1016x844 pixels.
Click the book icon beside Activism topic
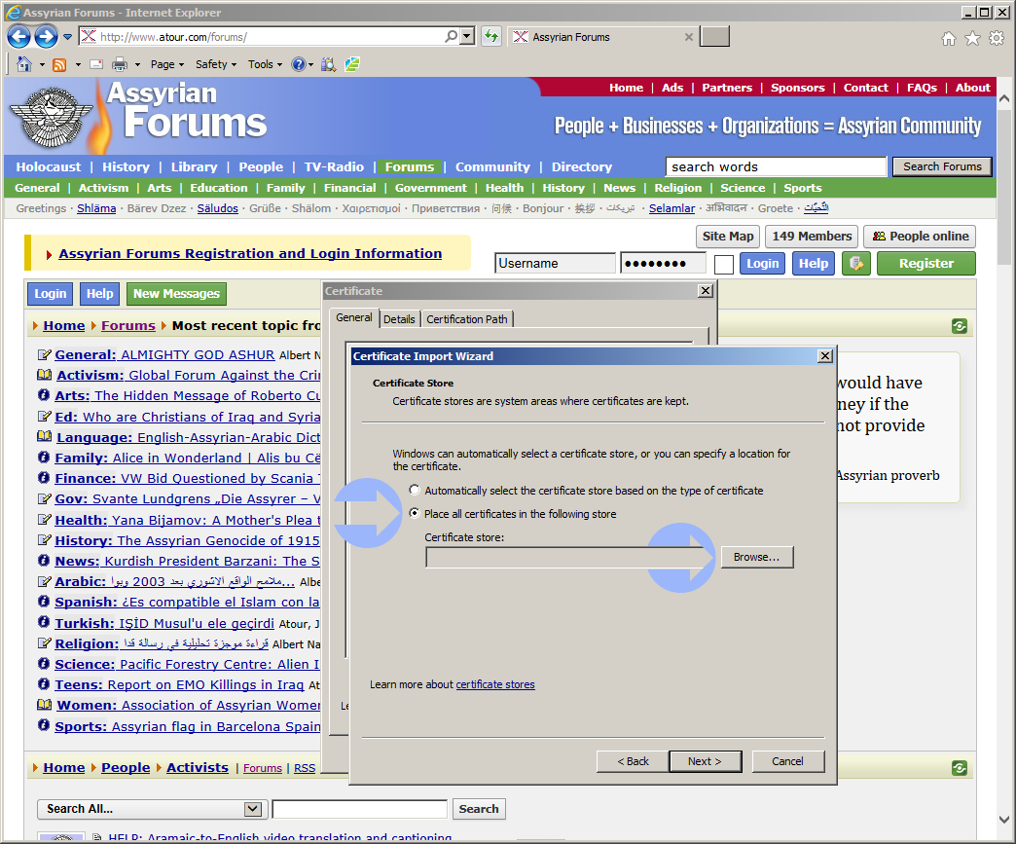coord(44,375)
